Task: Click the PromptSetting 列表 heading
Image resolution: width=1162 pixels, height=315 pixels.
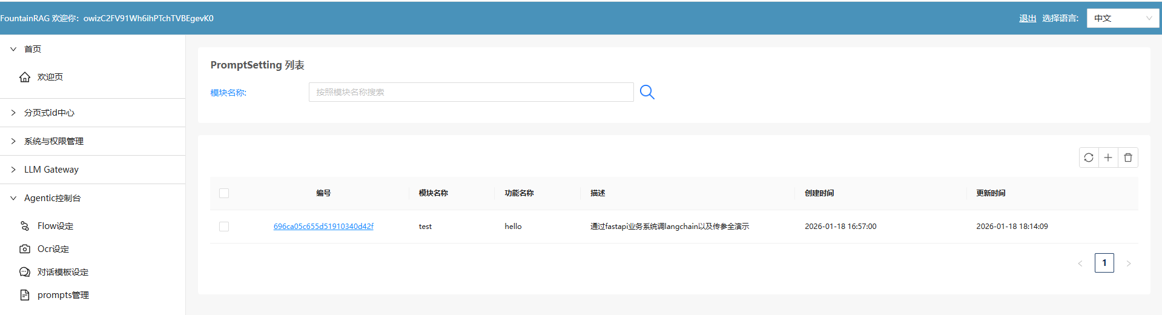Action: 257,65
